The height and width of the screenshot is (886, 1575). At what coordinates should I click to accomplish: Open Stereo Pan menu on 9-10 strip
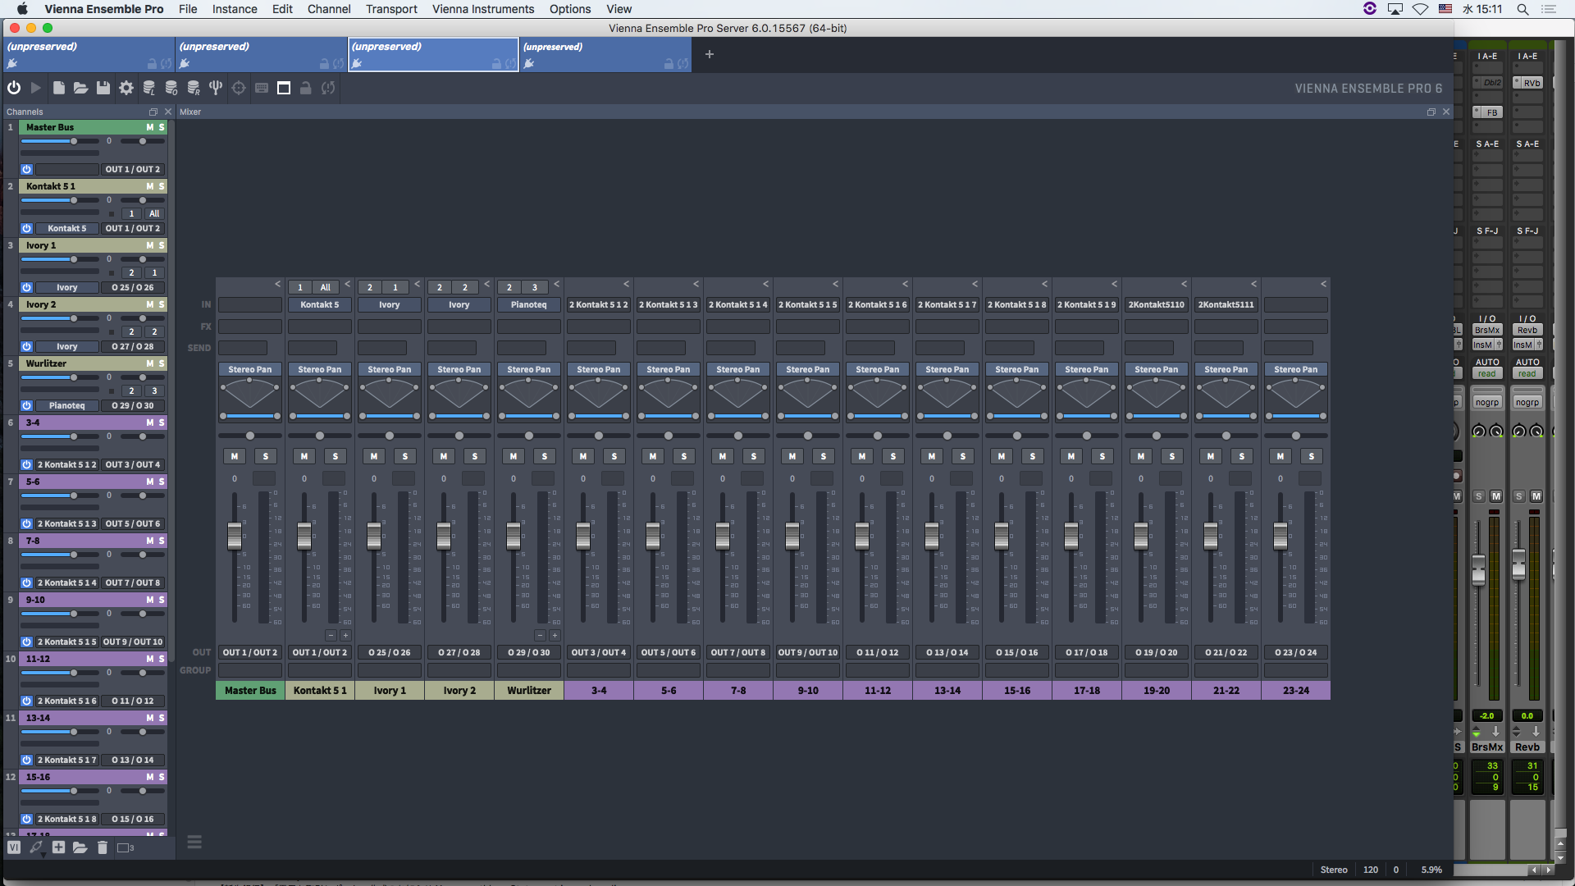point(808,369)
